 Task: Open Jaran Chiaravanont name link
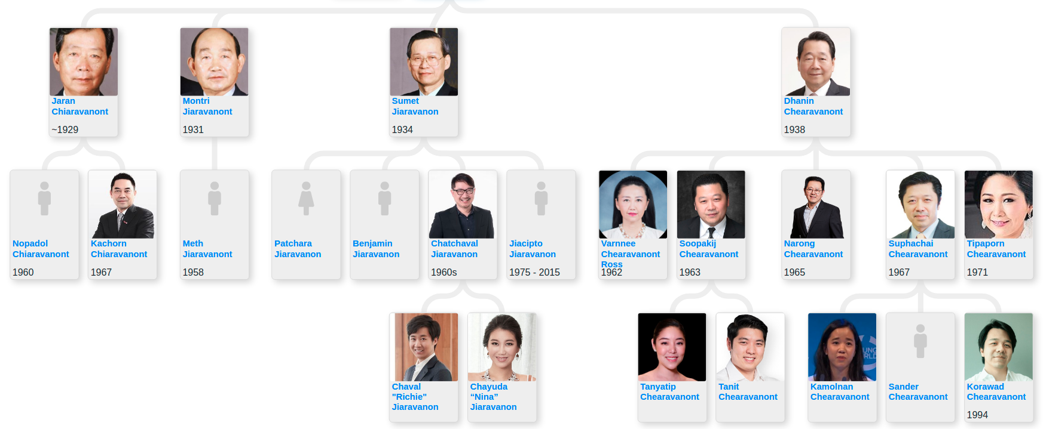pos(79,106)
